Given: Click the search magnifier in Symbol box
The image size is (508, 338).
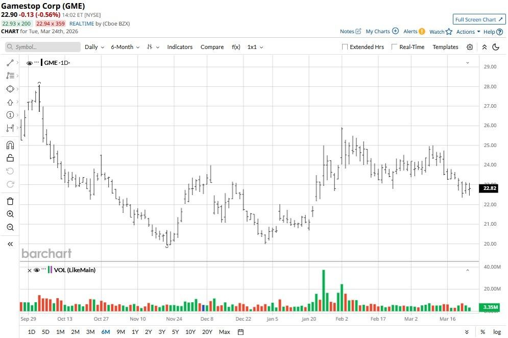Looking at the screenshot, I should (x=10, y=47).
